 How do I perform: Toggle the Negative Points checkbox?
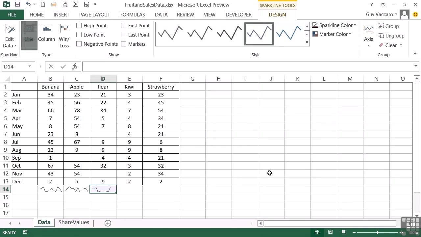[79, 44]
